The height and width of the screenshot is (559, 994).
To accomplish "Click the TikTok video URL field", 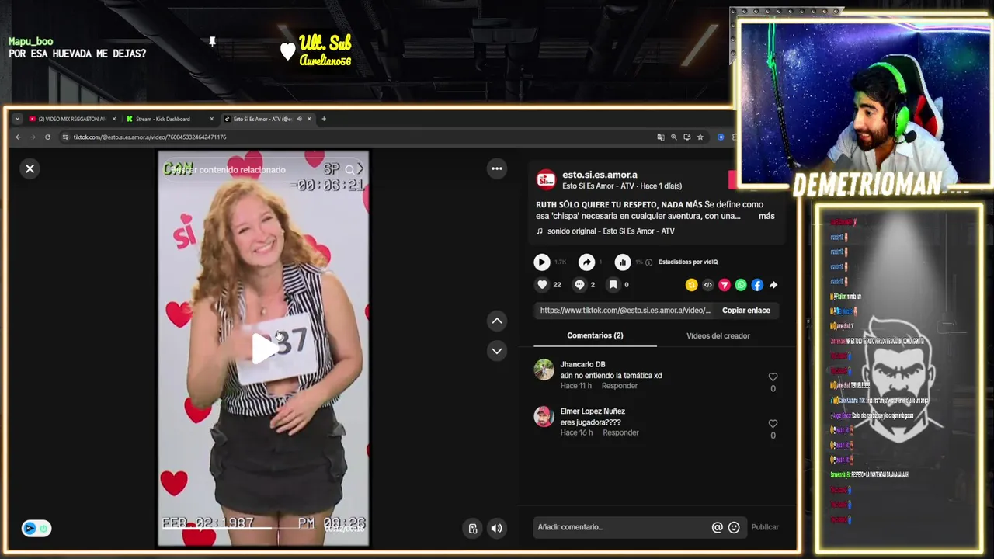I will pyautogui.click(x=625, y=311).
